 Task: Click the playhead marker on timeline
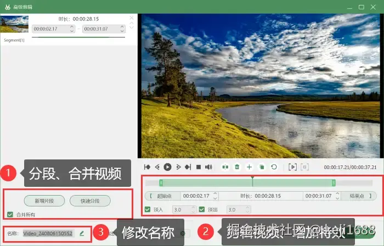(x=252, y=178)
